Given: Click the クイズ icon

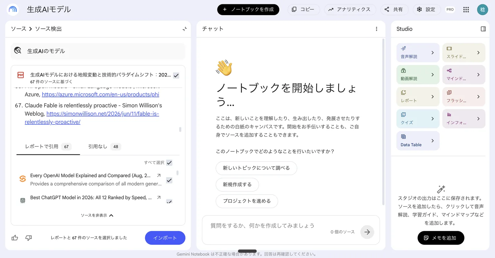Looking at the screenshot, I should pos(403,114).
